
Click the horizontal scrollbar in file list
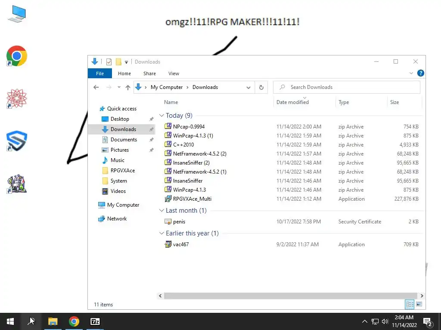[x=290, y=296]
